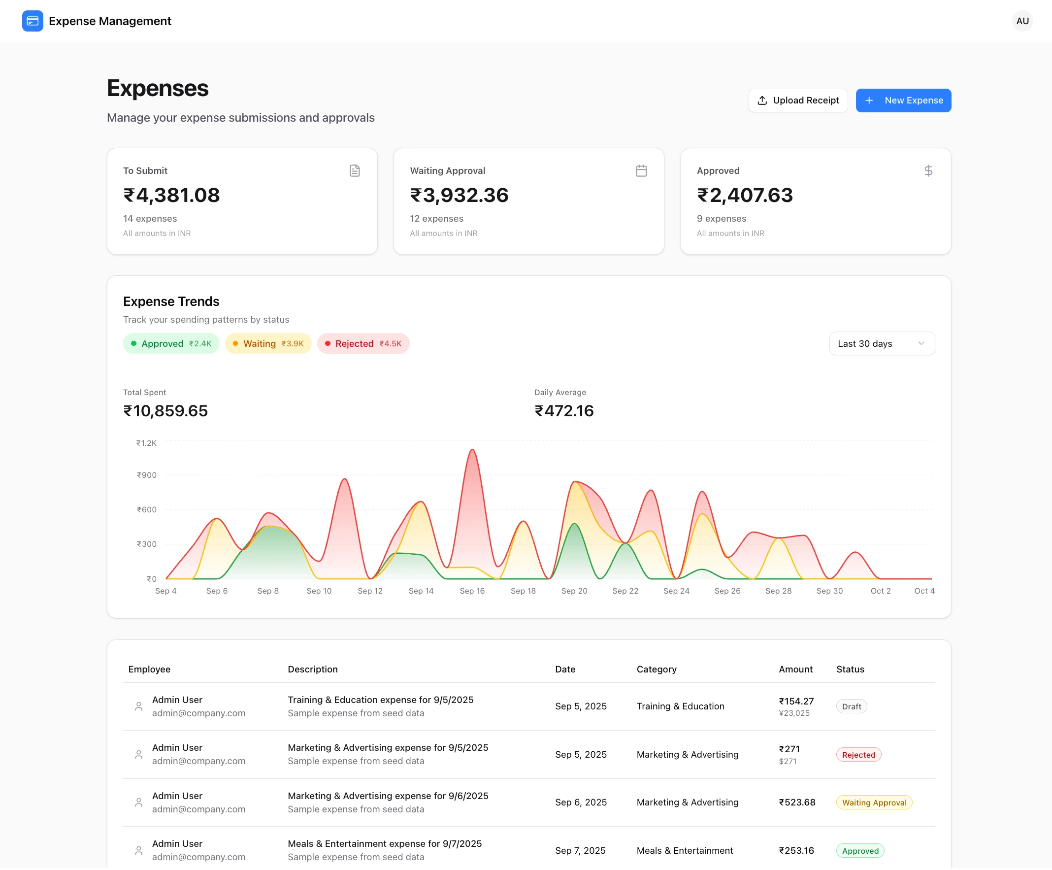Click the user icon in Meals & Entertainment row

point(139,851)
